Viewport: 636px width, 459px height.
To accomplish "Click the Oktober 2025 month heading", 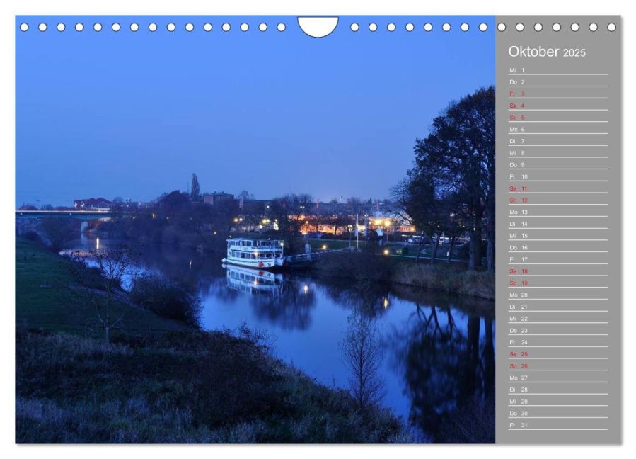I will [x=547, y=52].
